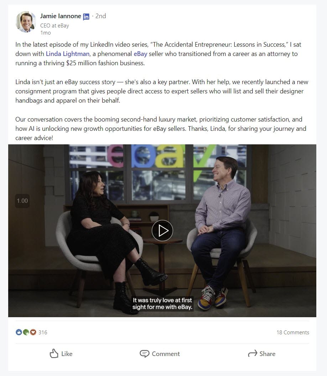
Task: Click the Jamie Iannone author name
Action: [x=61, y=16]
